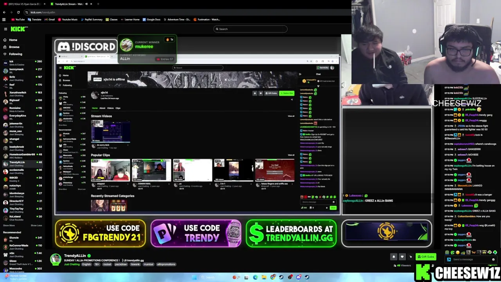The width and height of the screenshot is (501, 282).
Task: Open YouTube bookmark
Action: pos(18,20)
